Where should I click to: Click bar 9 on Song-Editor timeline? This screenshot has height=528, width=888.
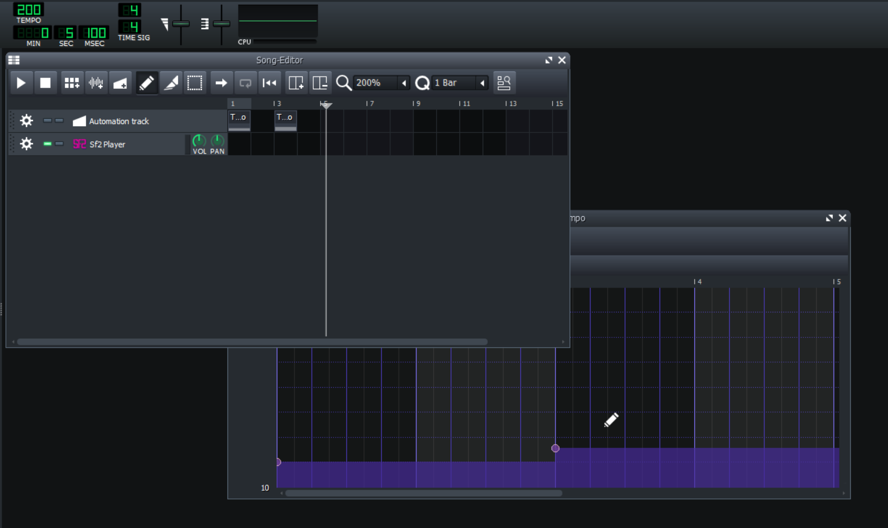[416, 104]
